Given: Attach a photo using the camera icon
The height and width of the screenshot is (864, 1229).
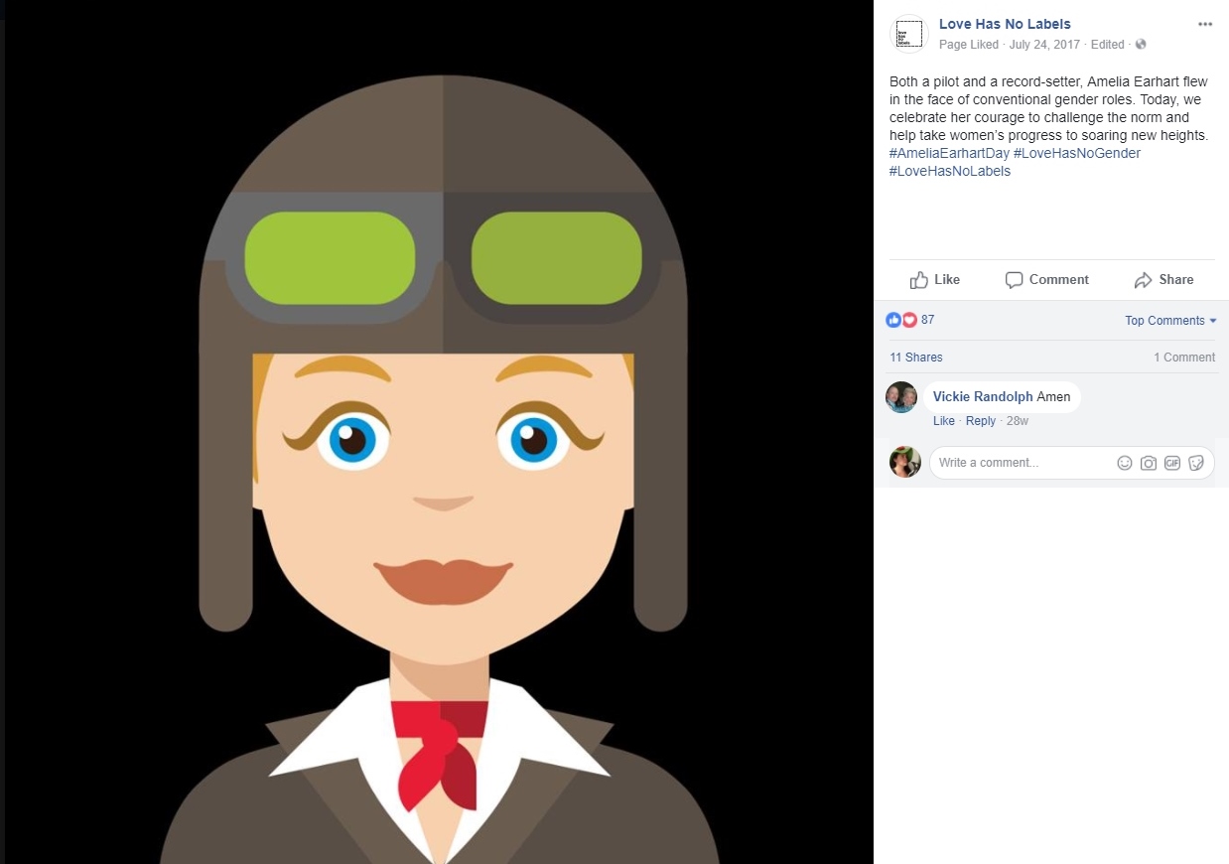Looking at the screenshot, I should tap(1149, 463).
